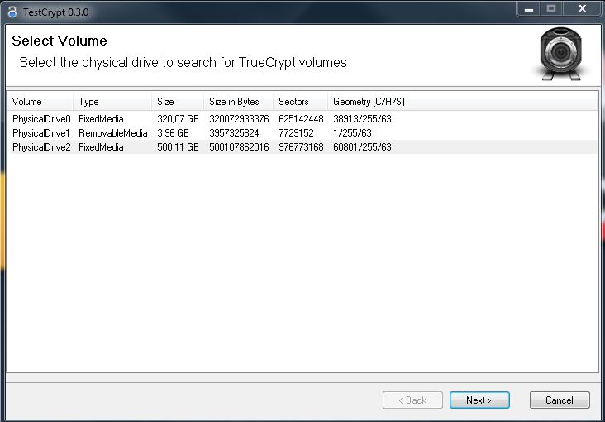Viewport: 605px width, 422px height.
Task: Close the TestCrypt window
Action: [582, 9]
